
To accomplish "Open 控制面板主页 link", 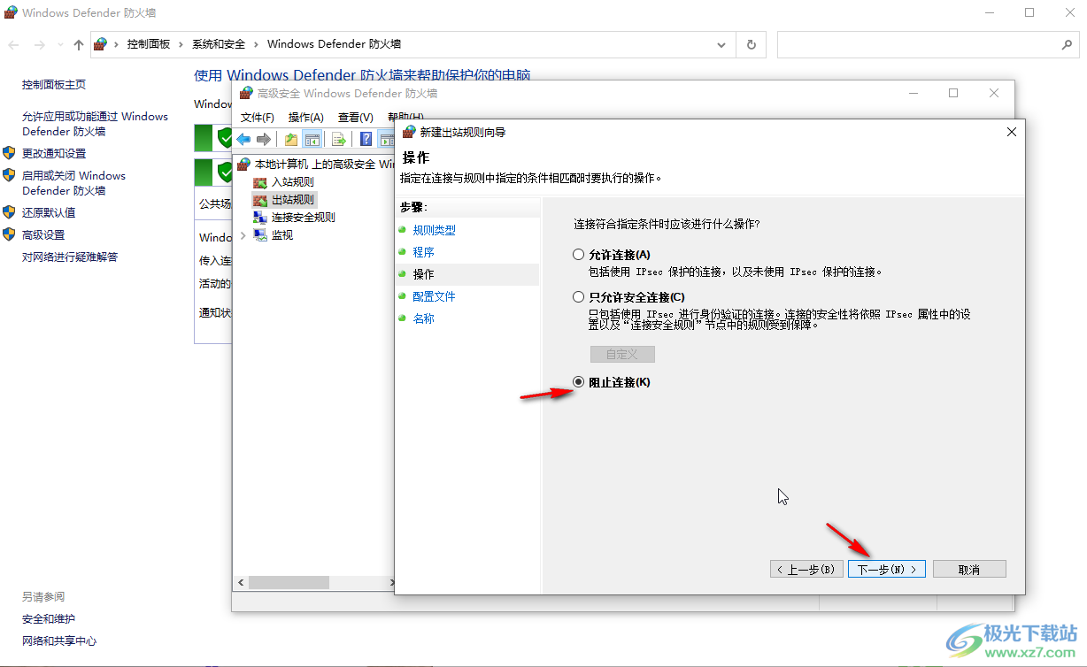I will pos(54,84).
